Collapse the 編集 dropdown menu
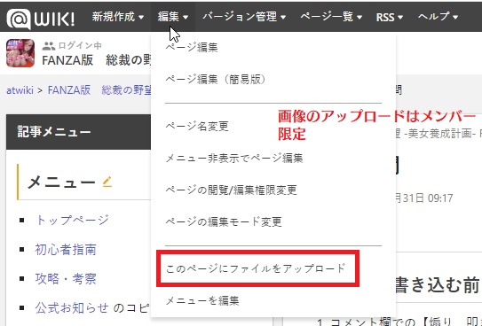The width and height of the screenshot is (482, 326). [x=173, y=17]
